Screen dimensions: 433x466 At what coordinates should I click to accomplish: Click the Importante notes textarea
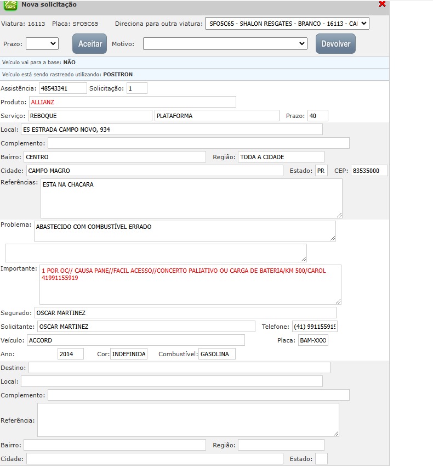coord(190,284)
